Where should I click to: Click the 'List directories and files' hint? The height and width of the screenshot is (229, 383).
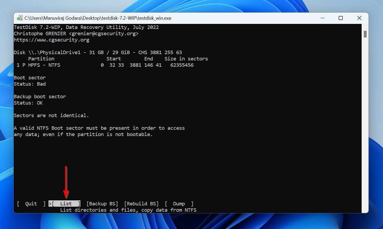tap(128, 210)
